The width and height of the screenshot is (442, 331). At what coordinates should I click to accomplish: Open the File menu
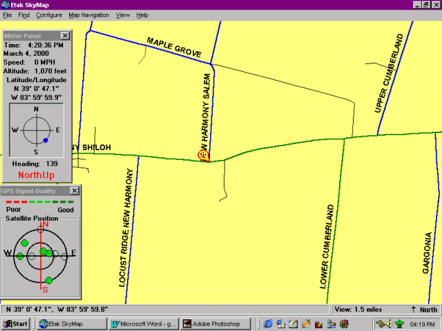click(x=8, y=15)
